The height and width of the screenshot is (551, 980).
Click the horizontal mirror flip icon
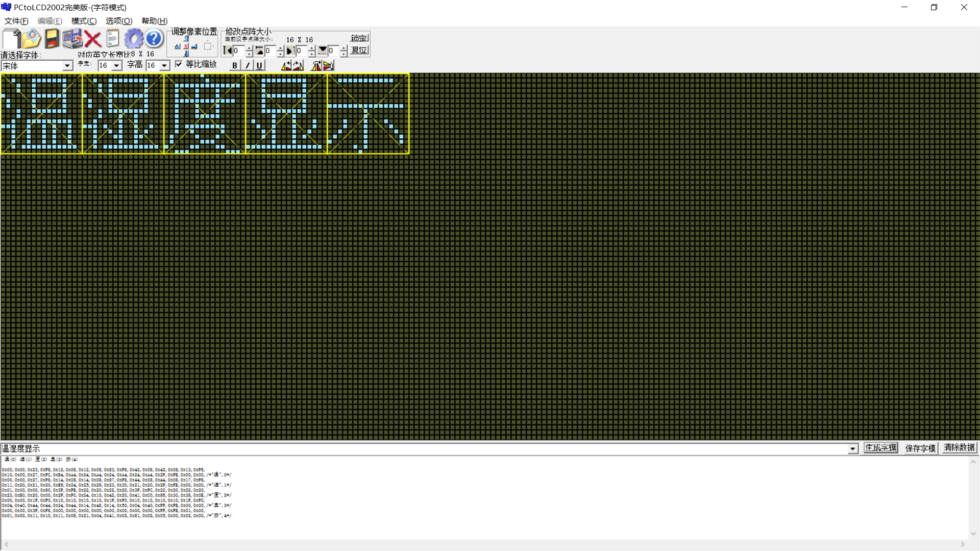[316, 65]
